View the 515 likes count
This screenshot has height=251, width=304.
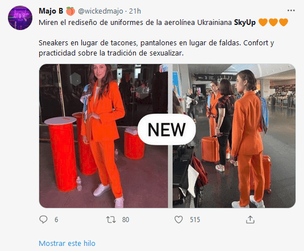click(195, 220)
